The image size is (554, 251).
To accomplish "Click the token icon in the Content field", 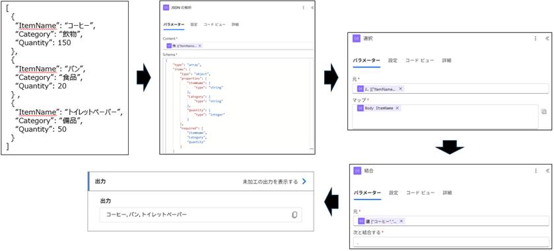I will tap(169, 46).
